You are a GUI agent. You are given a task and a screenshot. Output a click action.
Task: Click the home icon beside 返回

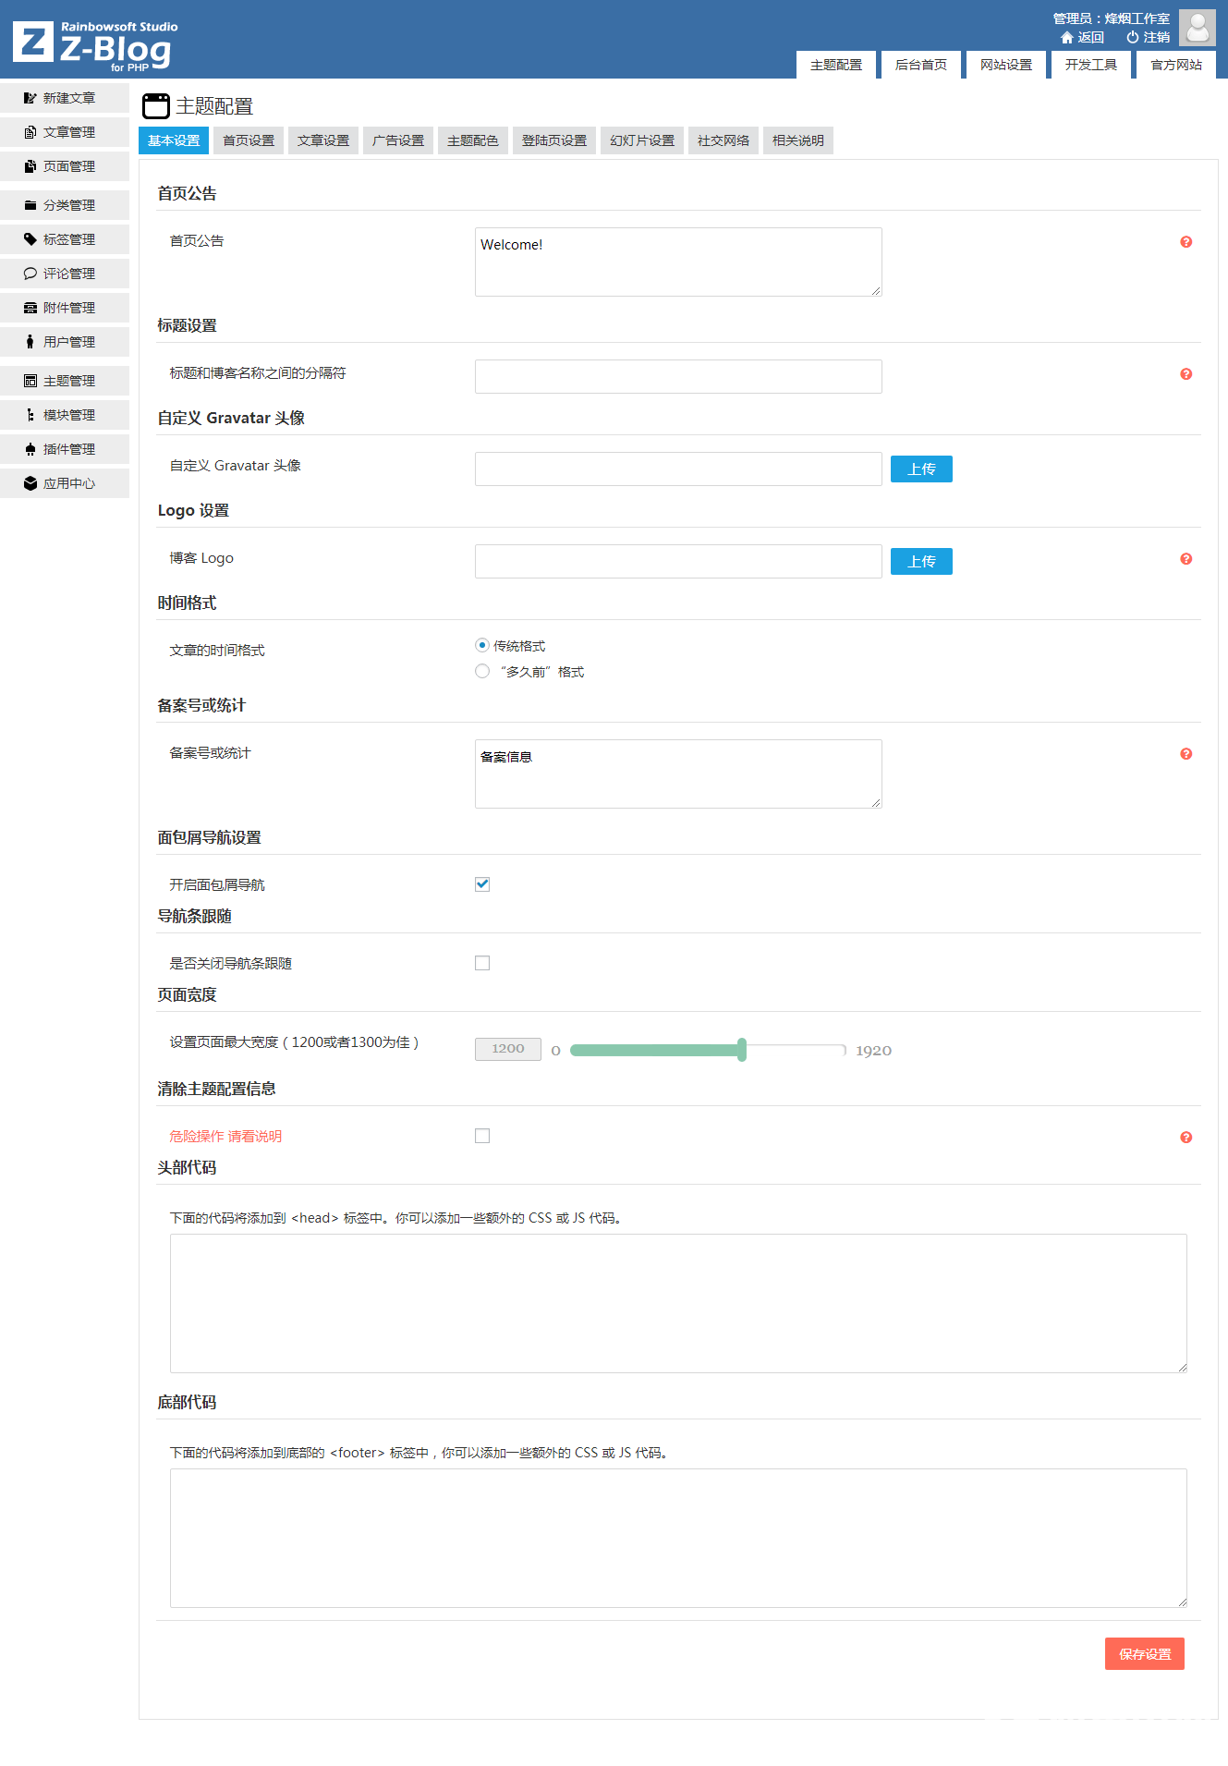1067,38
